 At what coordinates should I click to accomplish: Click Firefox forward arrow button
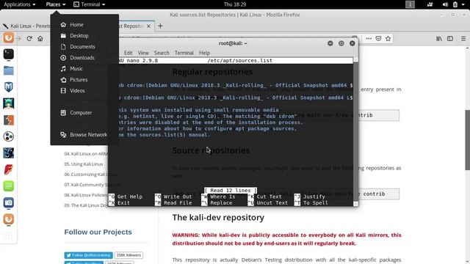(x=18, y=39)
